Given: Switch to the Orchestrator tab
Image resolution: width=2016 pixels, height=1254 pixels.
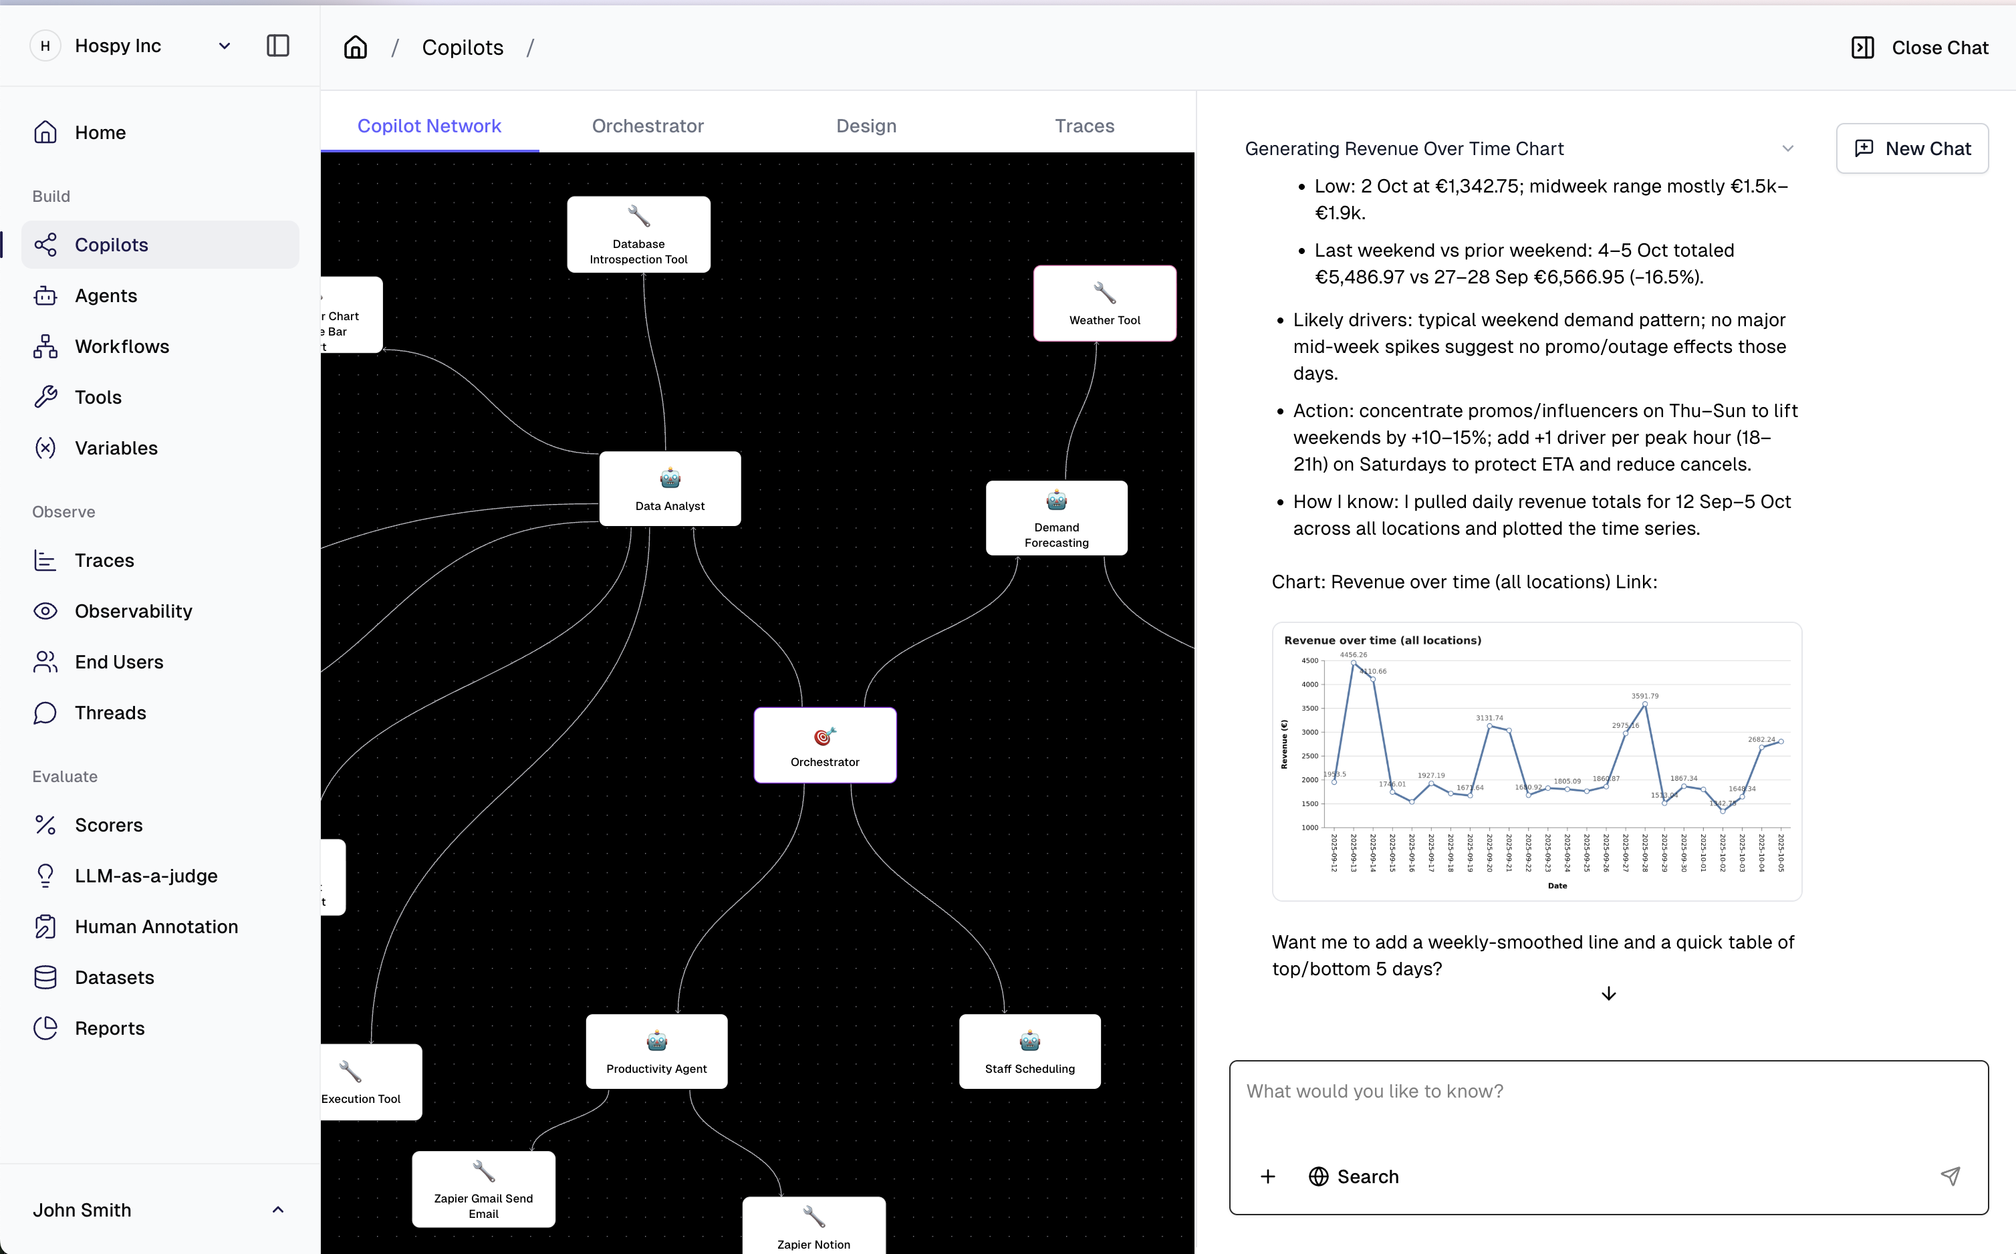Looking at the screenshot, I should [x=648, y=125].
